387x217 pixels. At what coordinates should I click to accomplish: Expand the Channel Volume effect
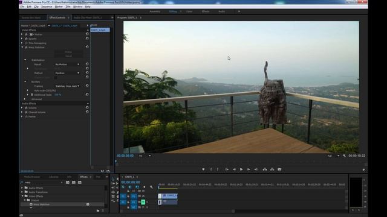point(22,112)
